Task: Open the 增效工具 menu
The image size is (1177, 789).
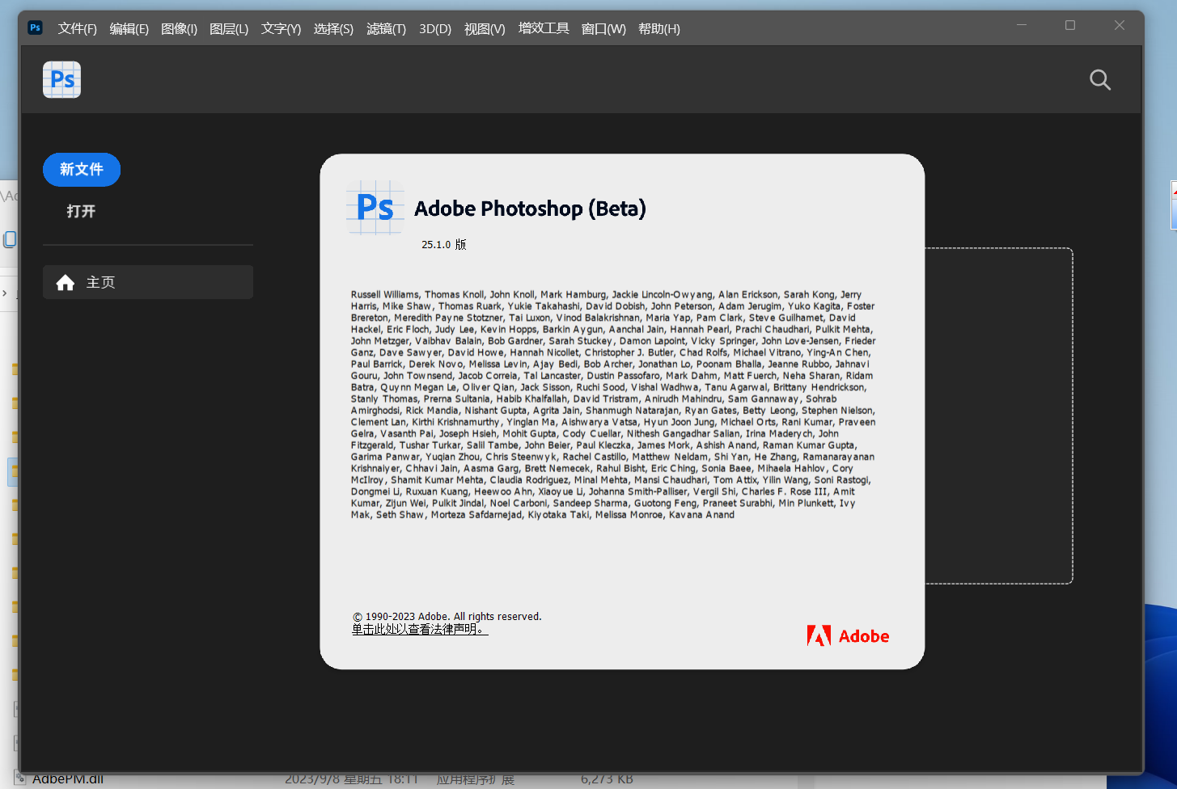Action: click(544, 28)
